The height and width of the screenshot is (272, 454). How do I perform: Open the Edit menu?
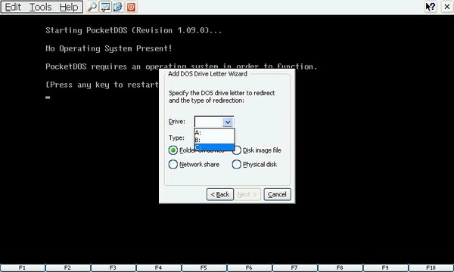13,7
